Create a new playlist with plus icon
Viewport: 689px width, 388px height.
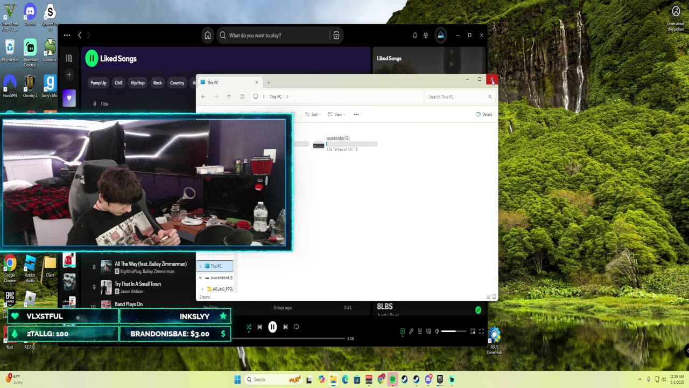69,75
